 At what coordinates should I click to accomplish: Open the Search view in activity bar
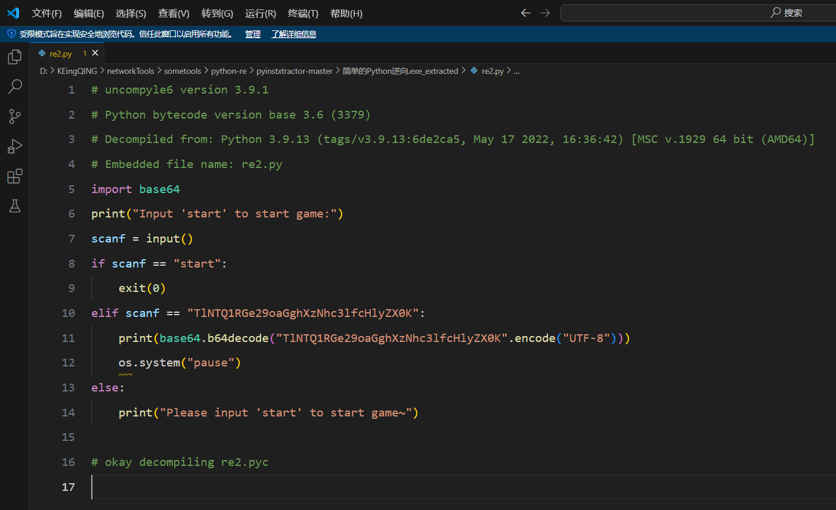point(14,86)
